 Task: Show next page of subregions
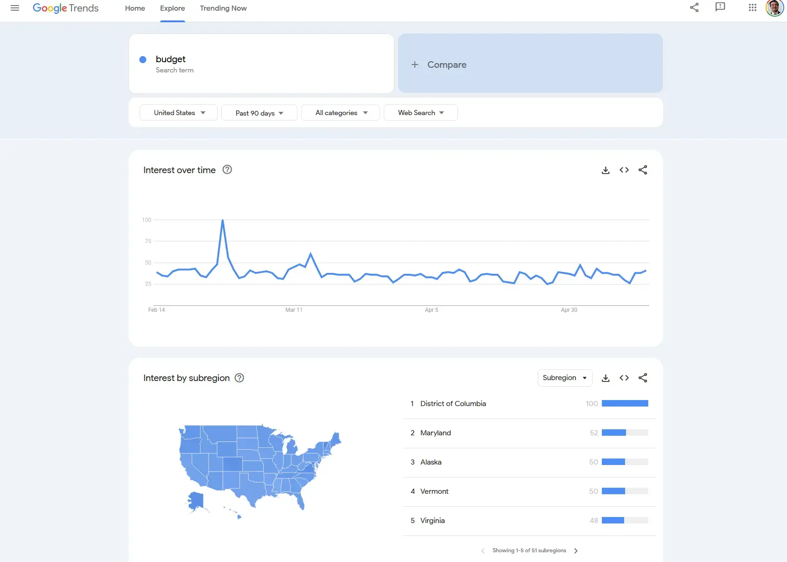(x=576, y=550)
